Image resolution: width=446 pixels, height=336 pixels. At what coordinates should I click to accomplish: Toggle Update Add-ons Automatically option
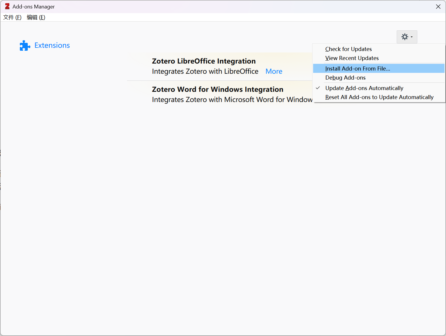click(379, 88)
